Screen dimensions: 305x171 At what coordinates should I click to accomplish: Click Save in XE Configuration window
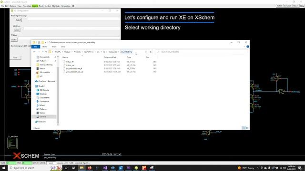click(15, 57)
